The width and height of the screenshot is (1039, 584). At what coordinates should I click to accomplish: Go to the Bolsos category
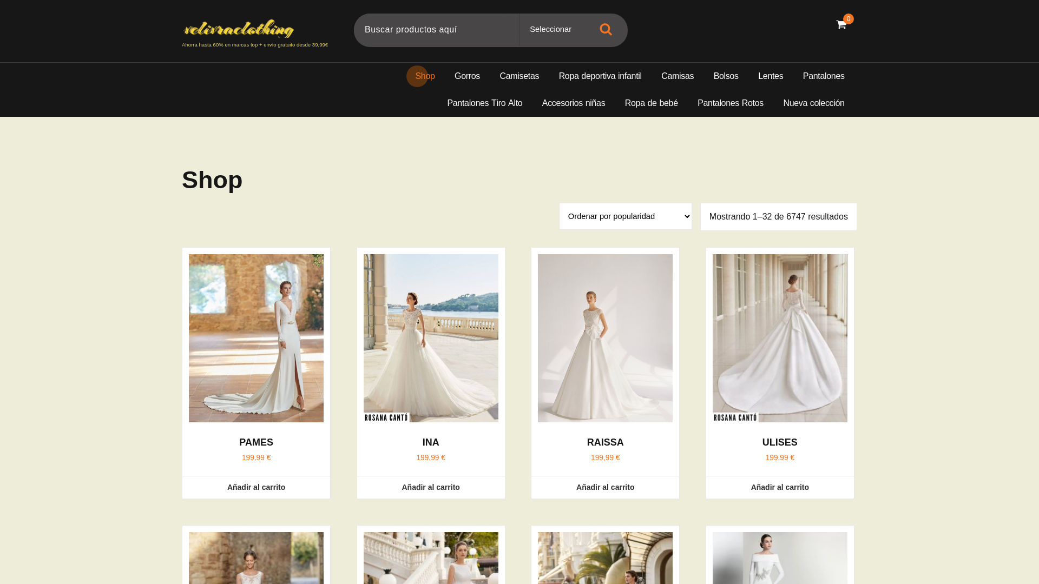point(726,76)
